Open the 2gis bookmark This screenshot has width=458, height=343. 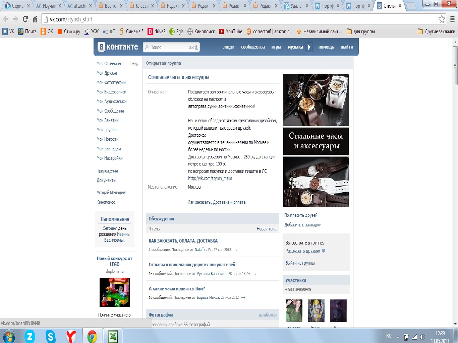[176, 31]
